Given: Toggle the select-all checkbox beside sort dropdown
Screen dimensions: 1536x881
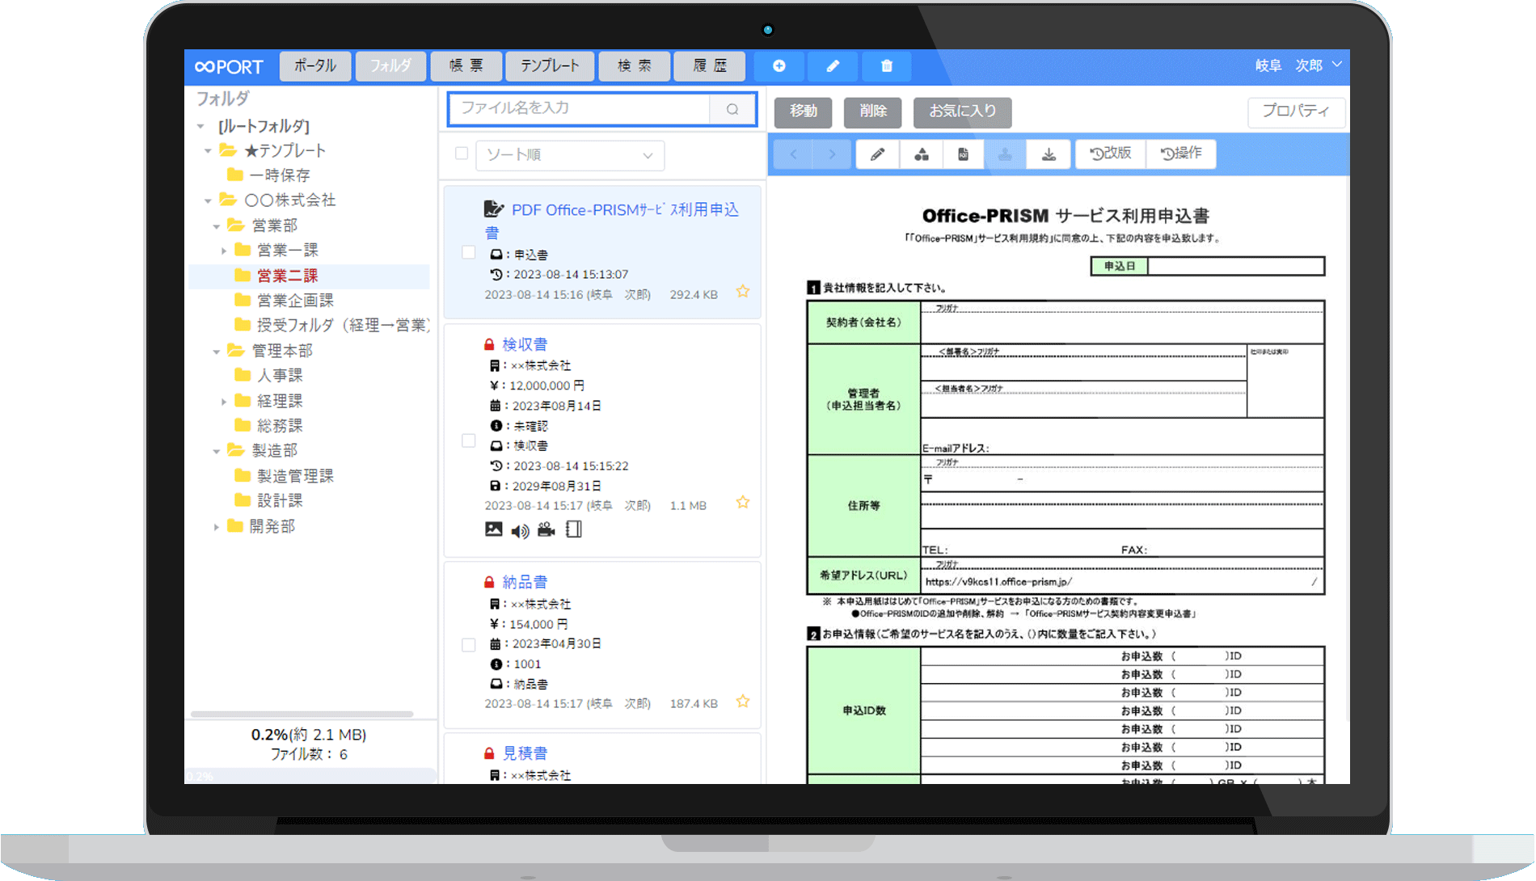Looking at the screenshot, I should click(x=462, y=154).
